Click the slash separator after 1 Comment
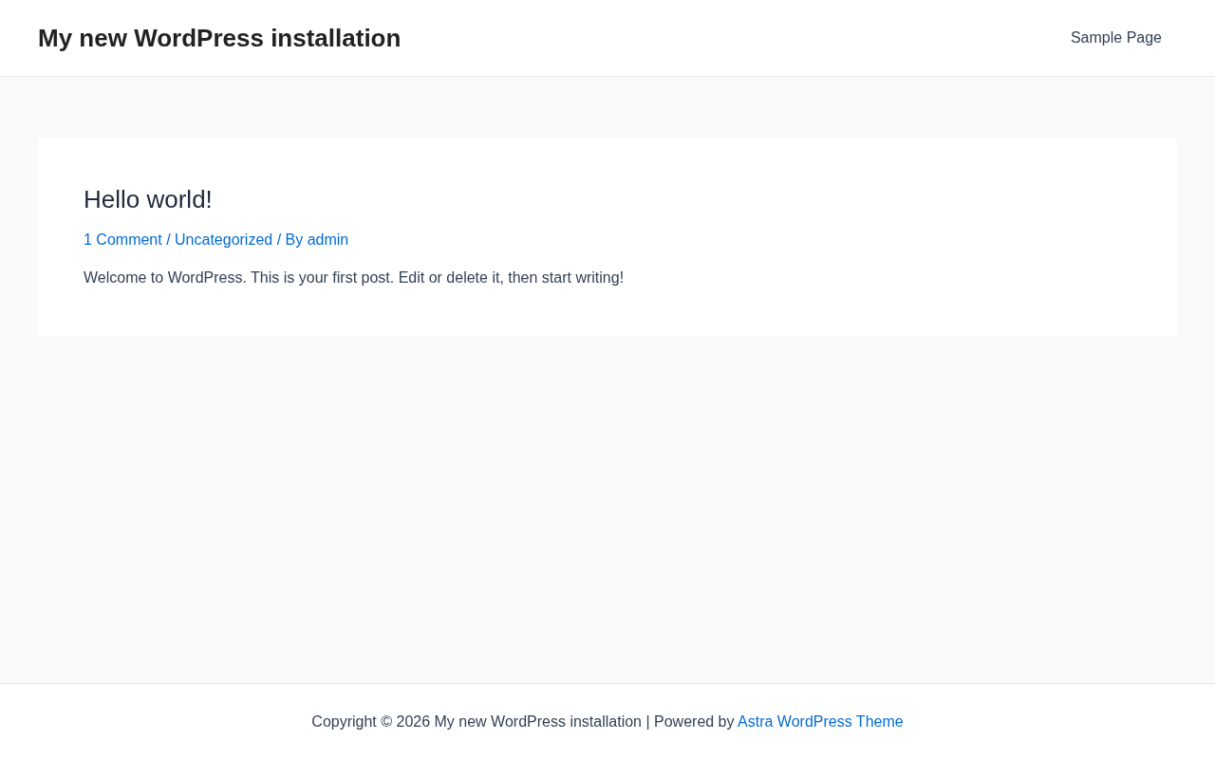Image resolution: width=1215 pixels, height=759 pixels. (x=168, y=240)
